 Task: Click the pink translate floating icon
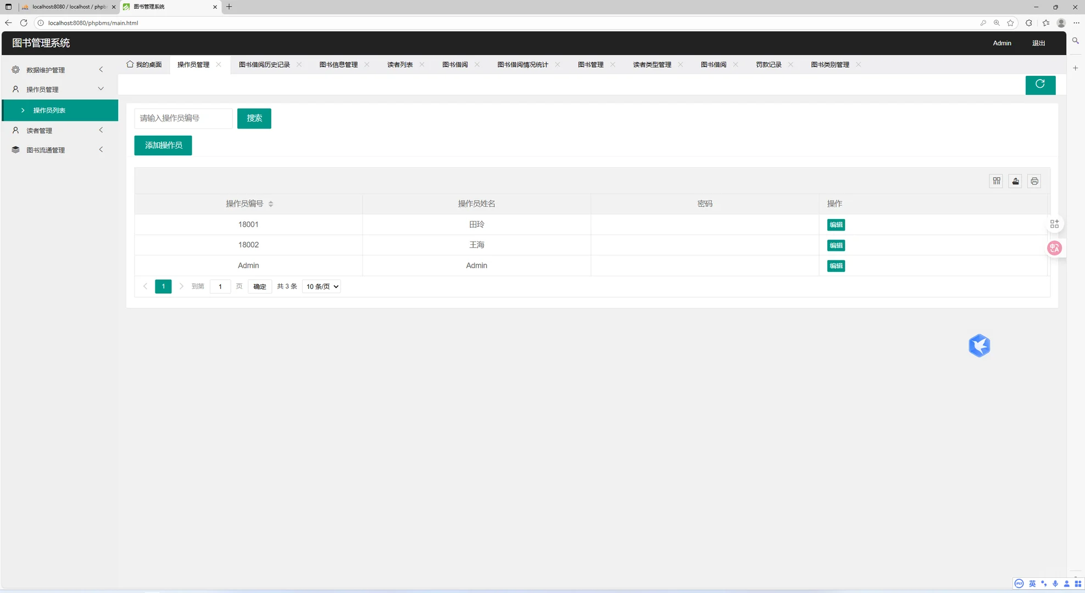(1054, 248)
